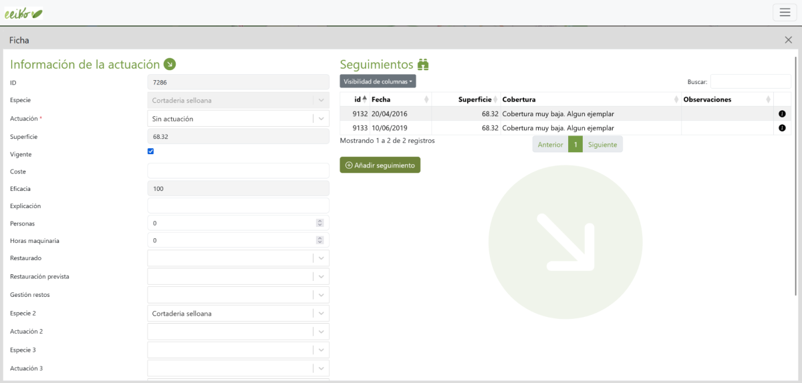Sort table by id column
Screen dimensions: 802x383
click(x=354, y=99)
